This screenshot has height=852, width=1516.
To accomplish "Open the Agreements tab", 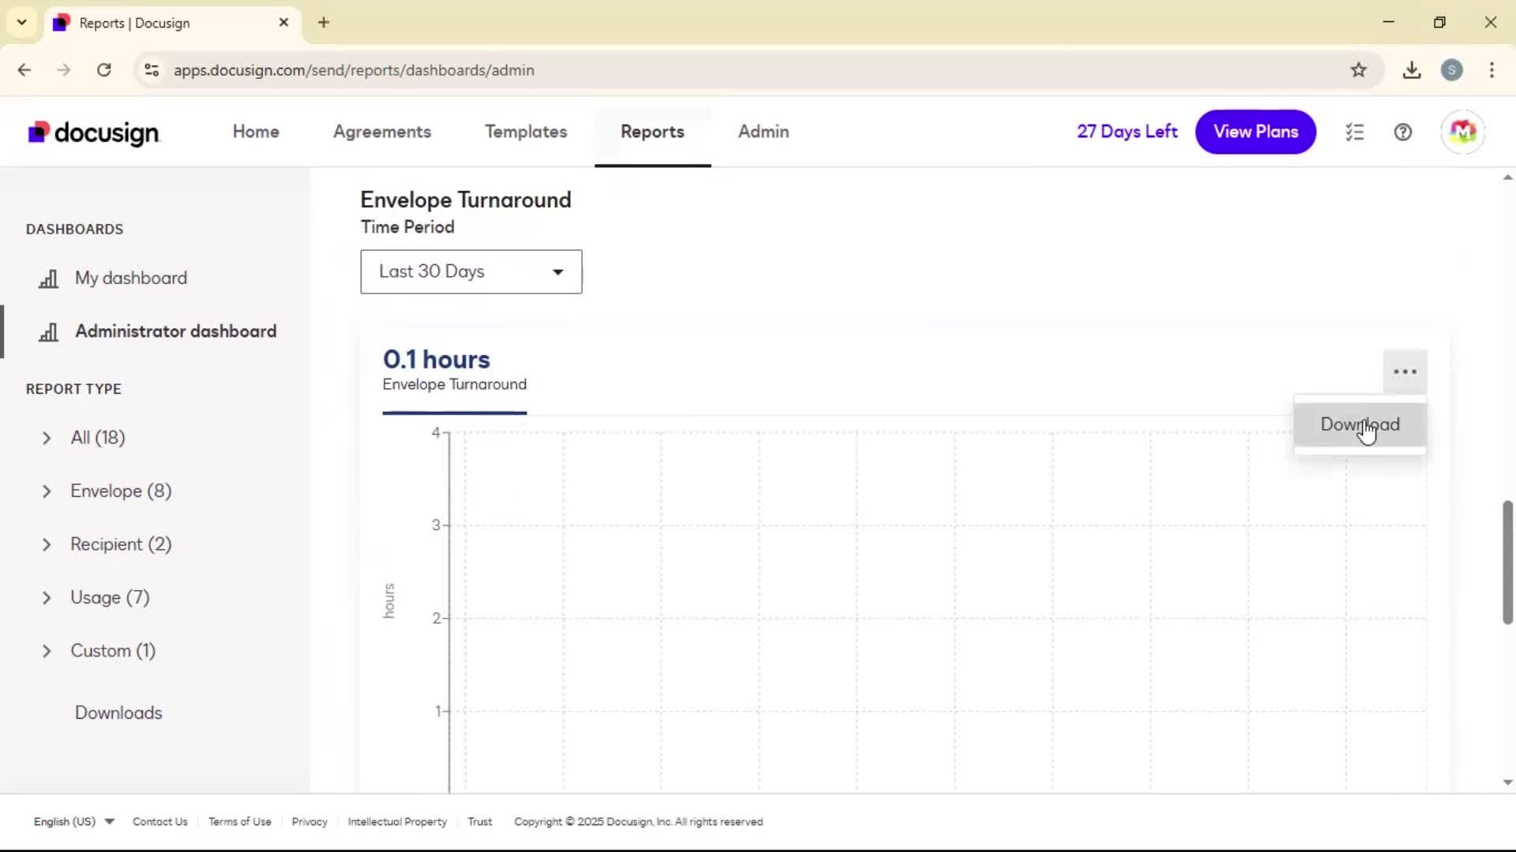I will coord(382,132).
